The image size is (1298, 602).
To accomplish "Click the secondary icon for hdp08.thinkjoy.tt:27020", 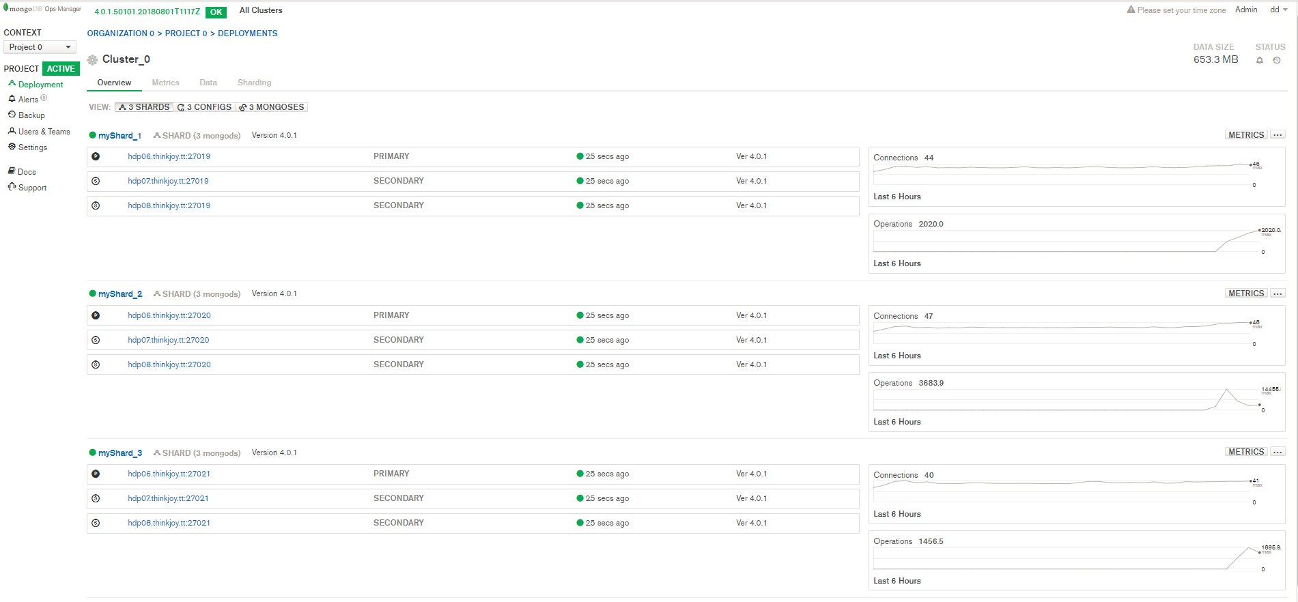I will tap(96, 364).
